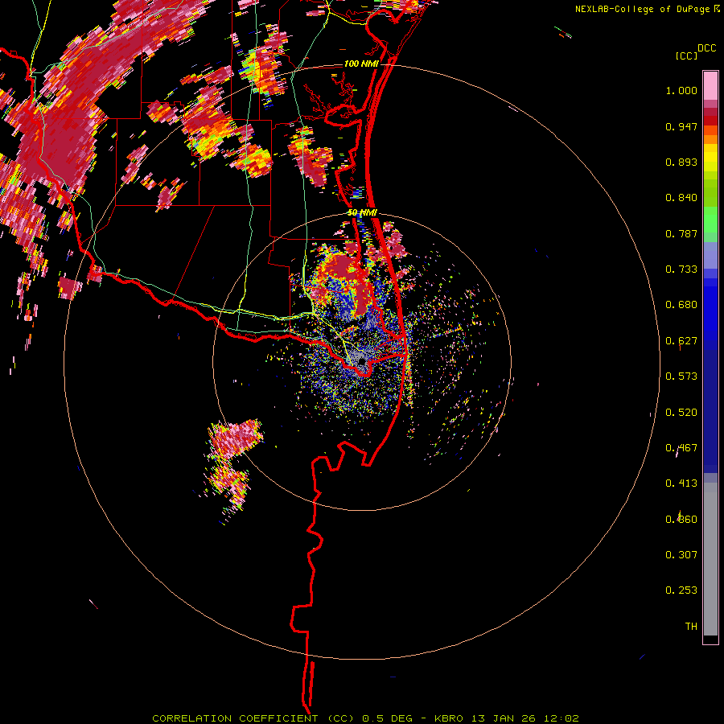Click the 0.733 scale label
Screen dimensions: 724x724
pyautogui.click(x=681, y=269)
